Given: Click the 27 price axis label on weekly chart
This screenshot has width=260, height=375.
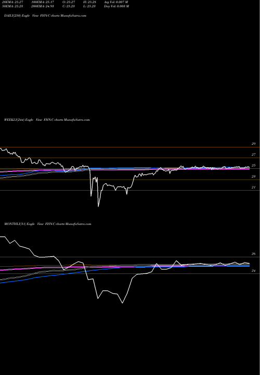Looking at the screenshot, I should coord(253,155).
